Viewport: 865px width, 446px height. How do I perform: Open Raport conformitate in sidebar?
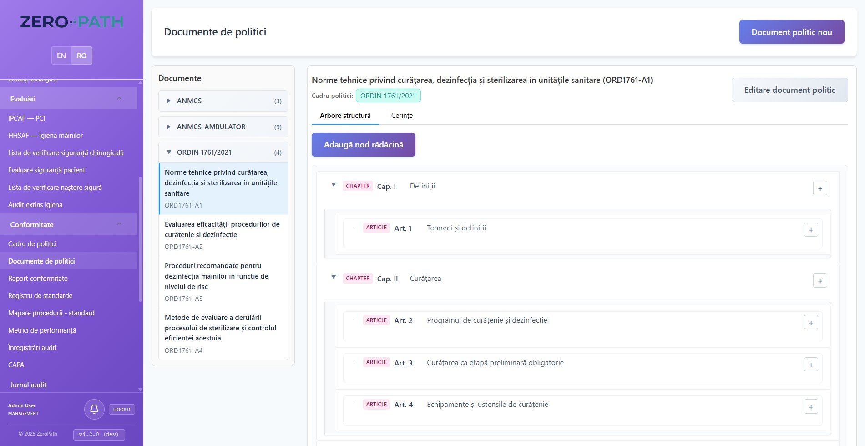[38, 279]
